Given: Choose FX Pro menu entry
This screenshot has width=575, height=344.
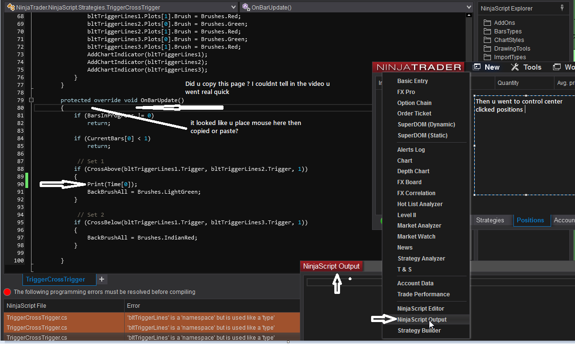Looking at the screenshot, I should click(406, 92).
